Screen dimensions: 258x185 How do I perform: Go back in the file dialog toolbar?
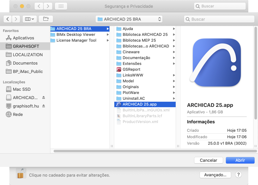(7, 19)
